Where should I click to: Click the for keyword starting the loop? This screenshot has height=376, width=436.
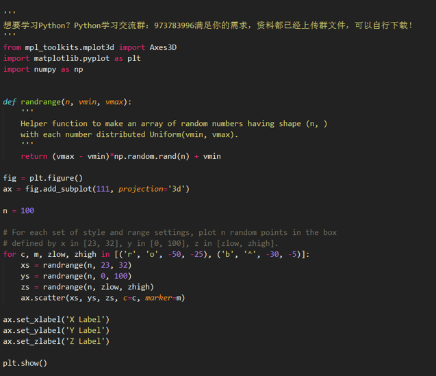tap(10, 254)
